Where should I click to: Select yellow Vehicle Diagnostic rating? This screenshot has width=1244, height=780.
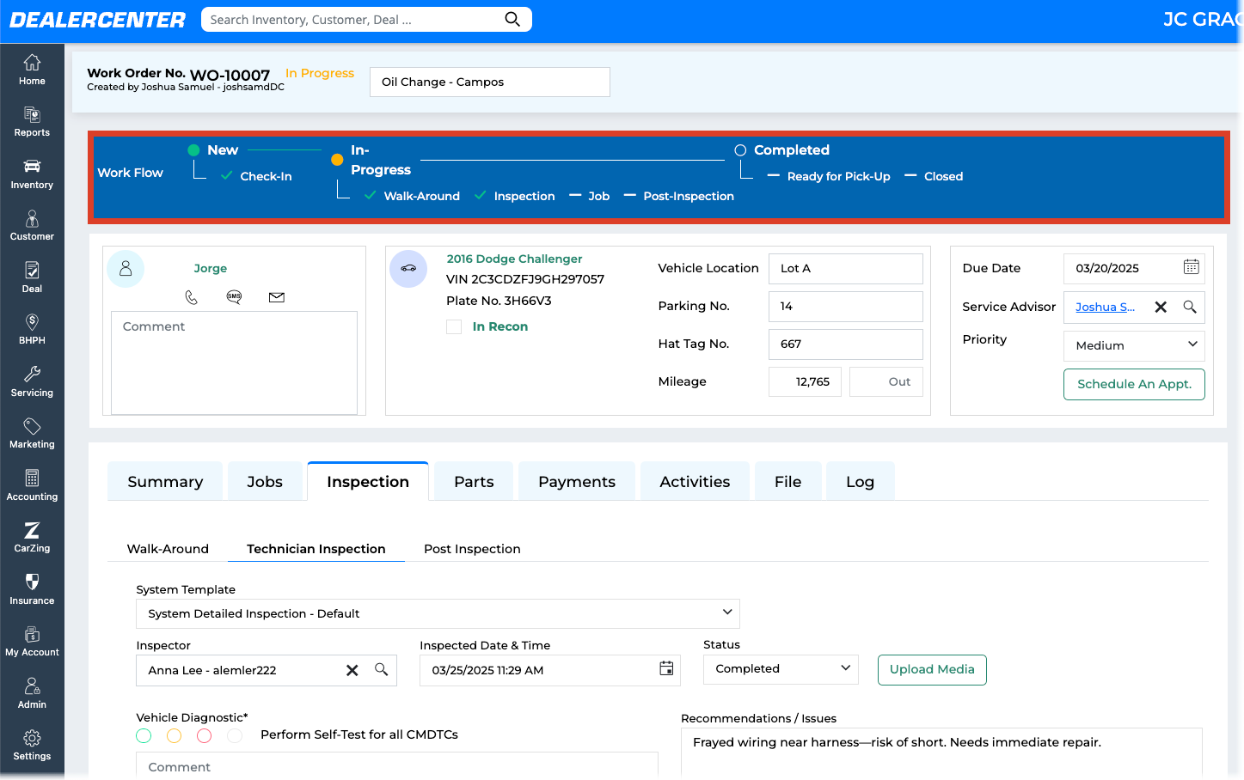[174, 735]
